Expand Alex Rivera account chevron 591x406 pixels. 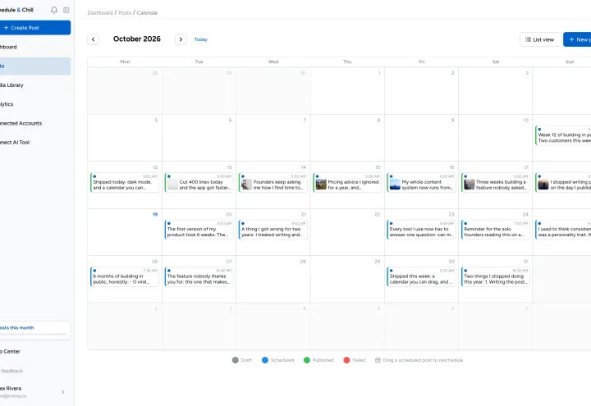[63, 392]
